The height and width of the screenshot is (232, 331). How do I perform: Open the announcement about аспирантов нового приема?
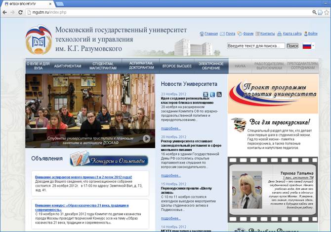[x=83, y=177]
